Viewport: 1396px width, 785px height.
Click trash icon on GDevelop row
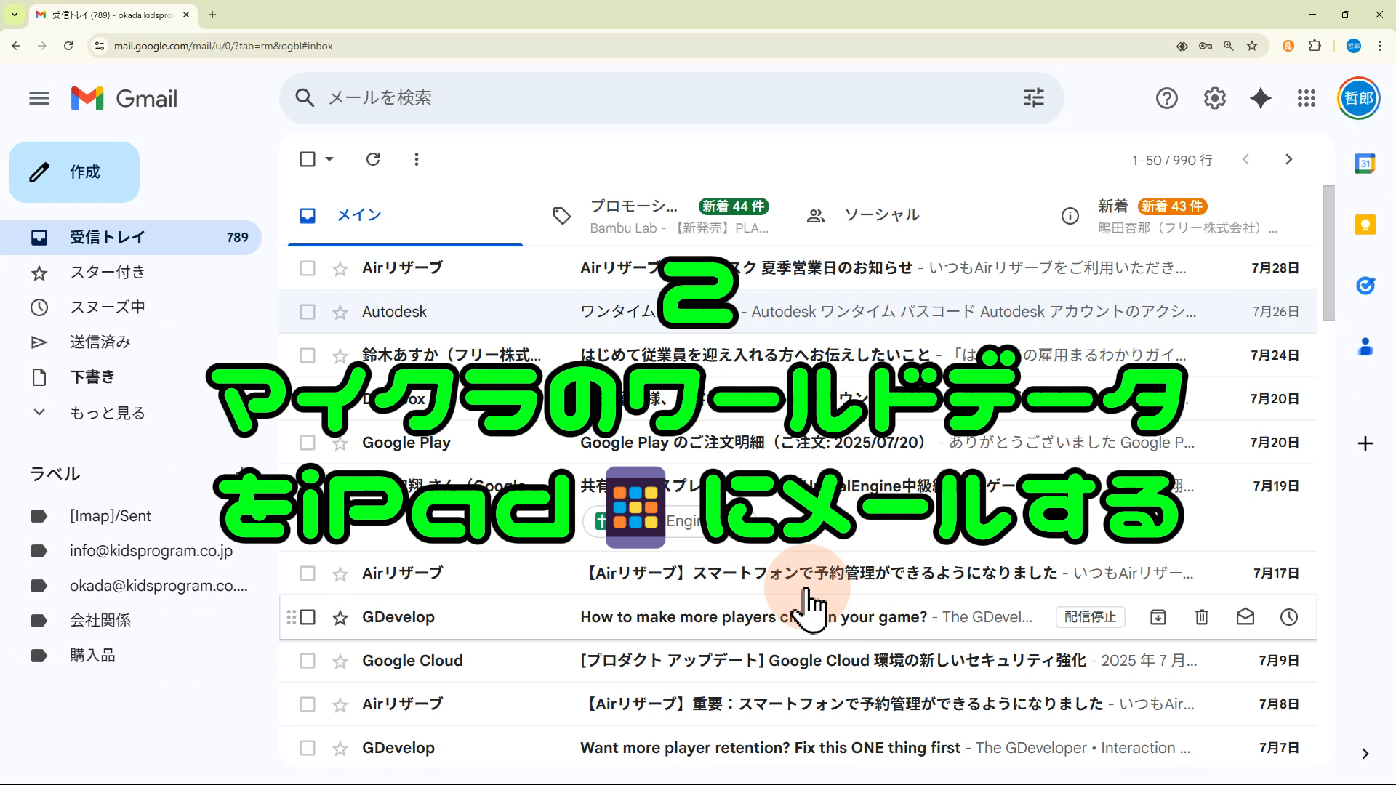pos(1202,617)
